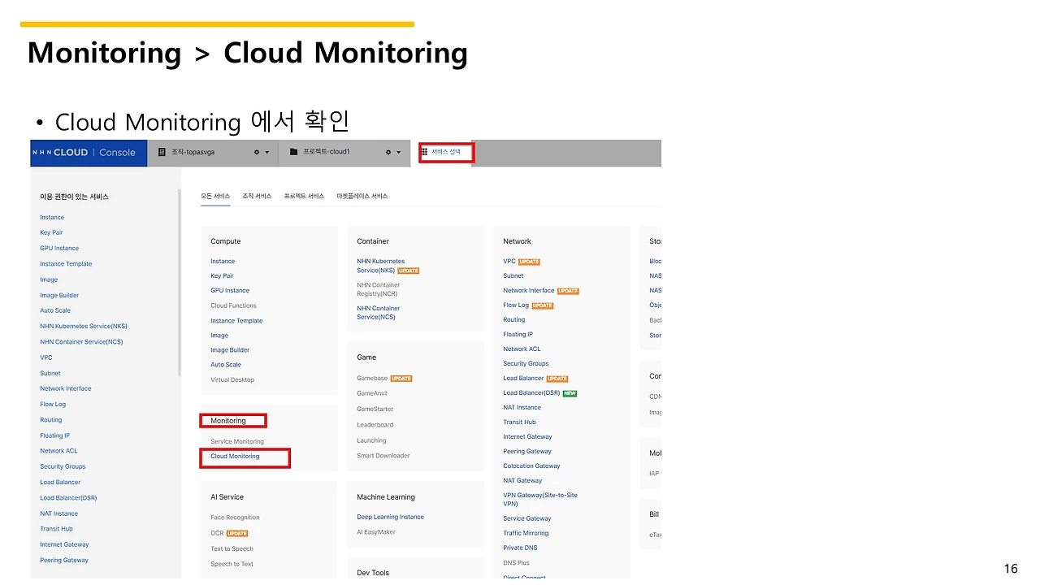Open VPN Gateway(Site-to-Site VPN)
This screenshot has width=1040, height=585.
(540, 499)
